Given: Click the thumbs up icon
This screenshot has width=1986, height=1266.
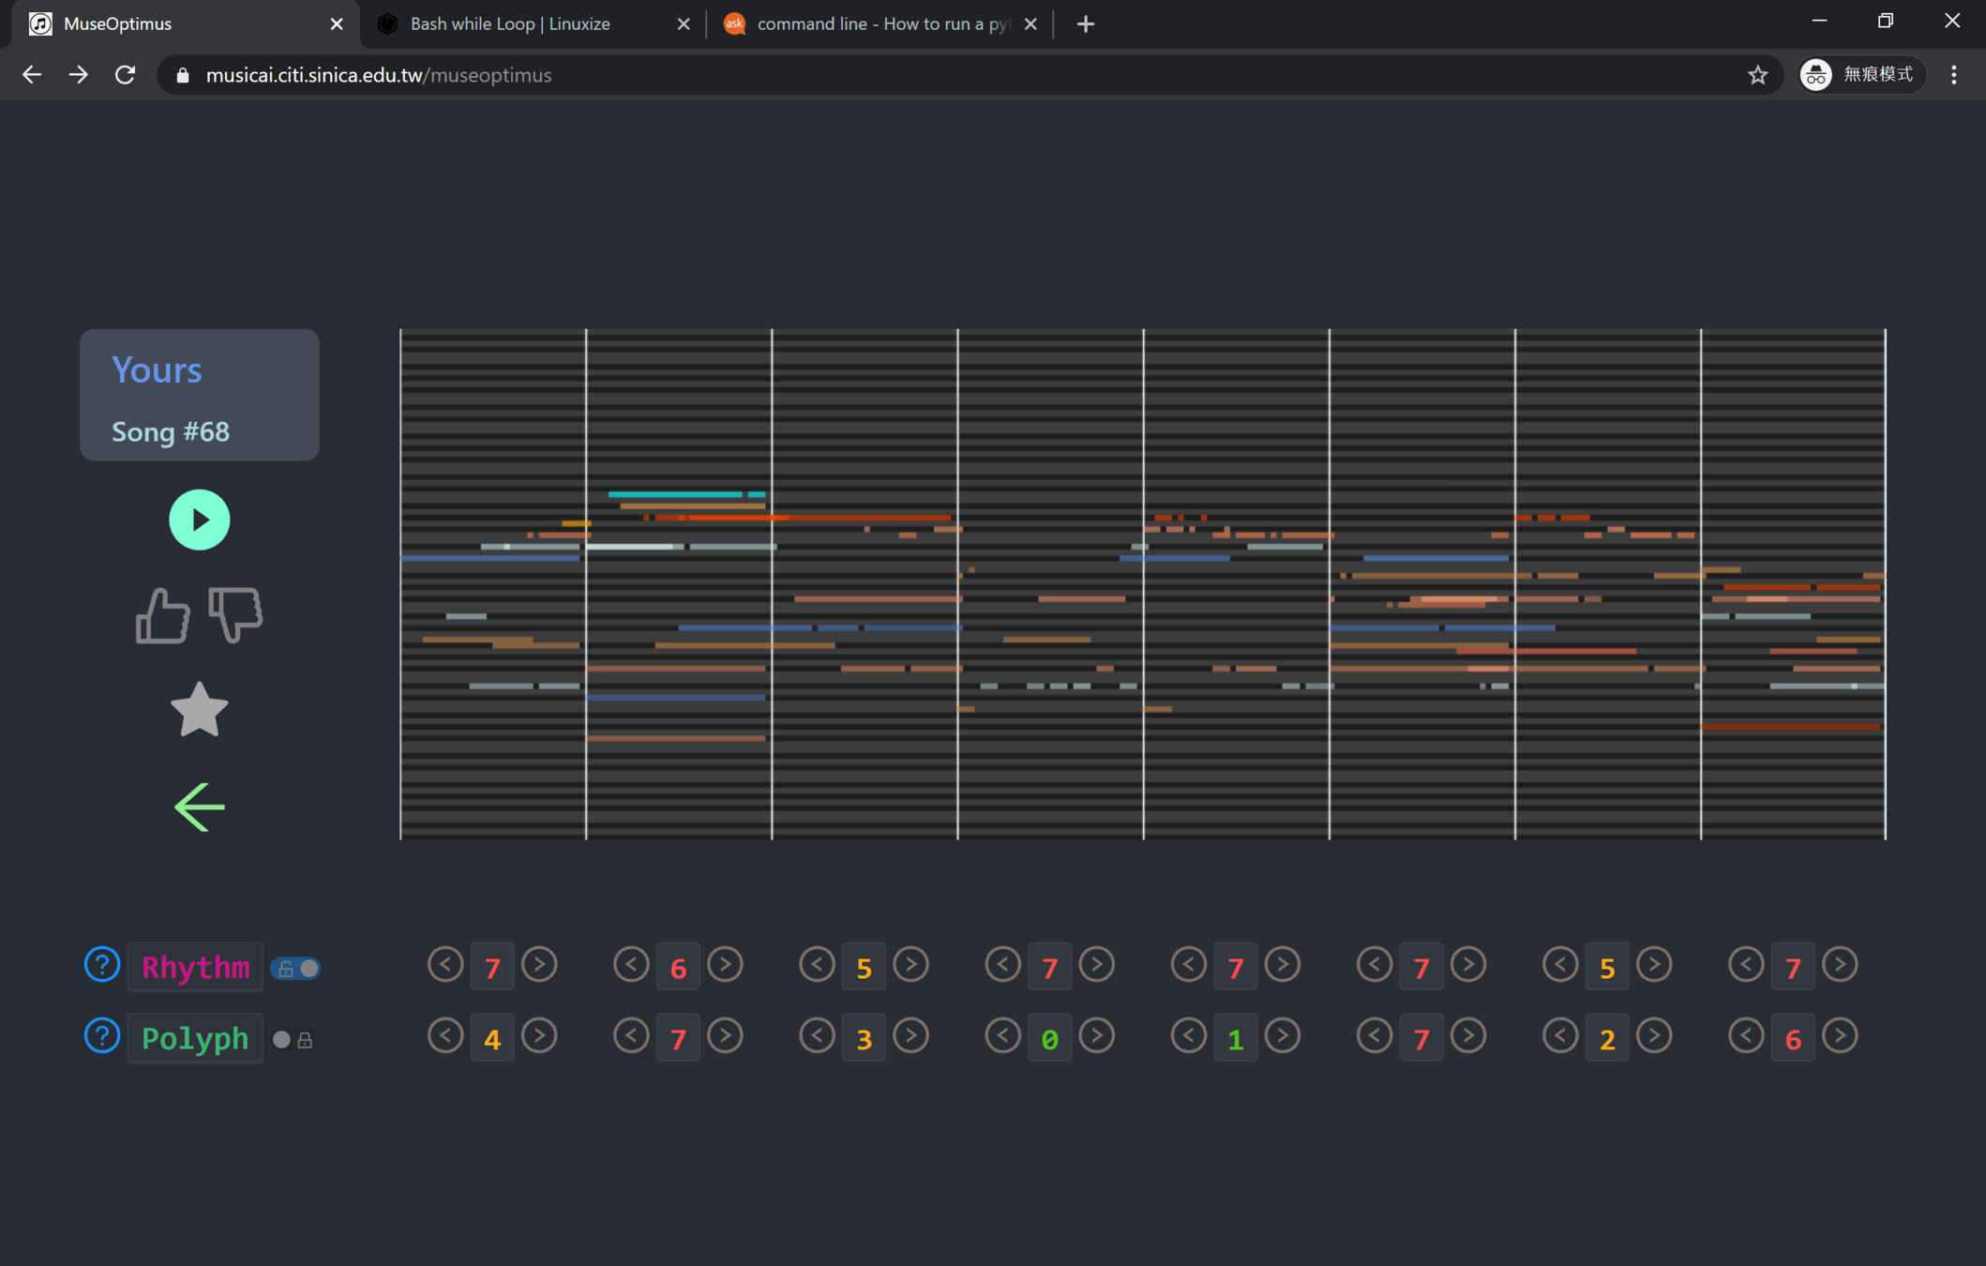Looking at the screenshot, I should (162, 616).
